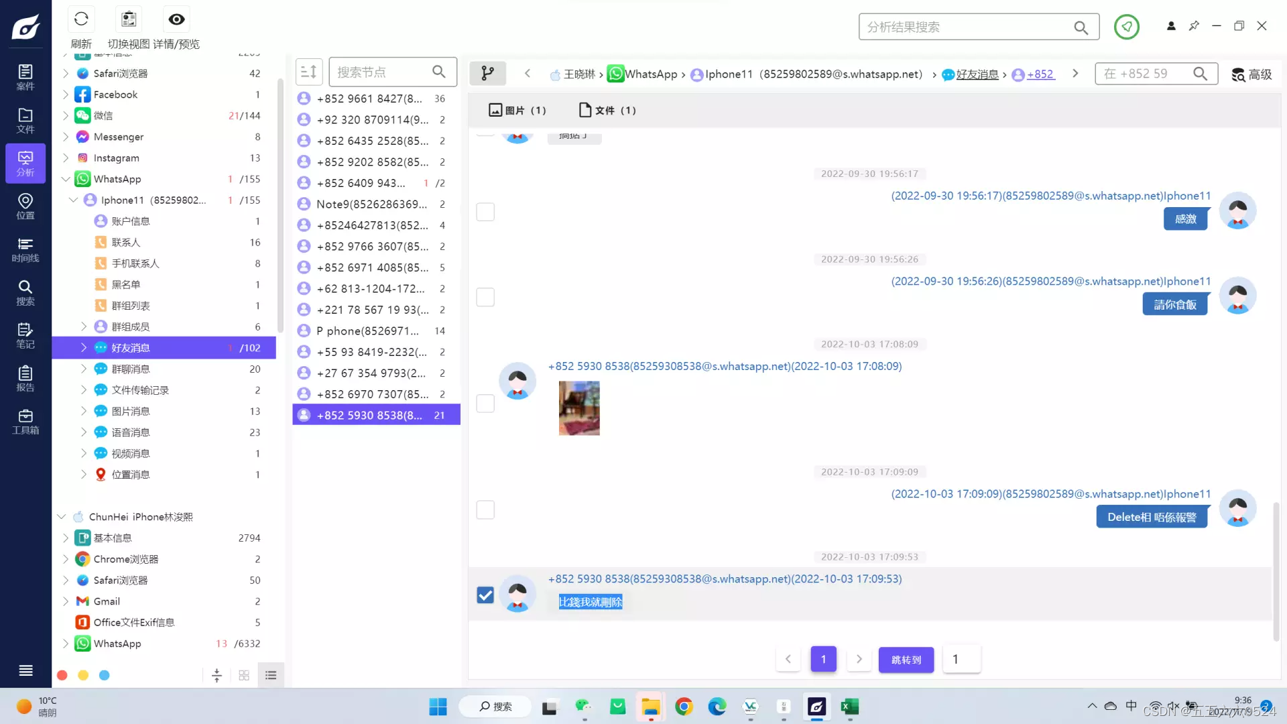Expand the 微信 tree node

(x=66, y=115)
